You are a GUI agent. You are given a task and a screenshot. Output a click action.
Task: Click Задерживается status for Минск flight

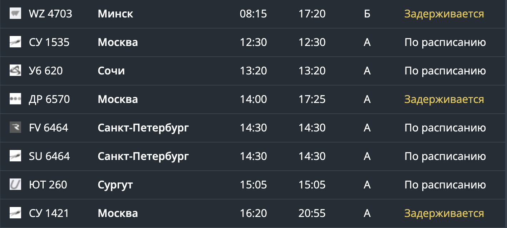(x=444, y=14)
